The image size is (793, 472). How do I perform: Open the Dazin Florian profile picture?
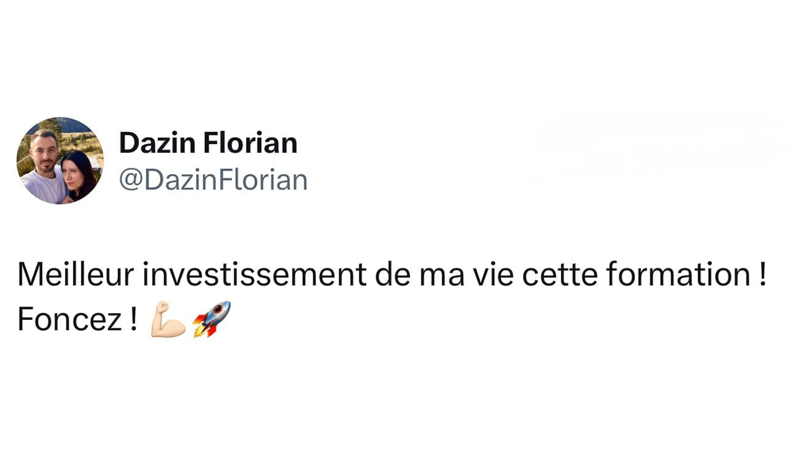(x=60, y=161)
